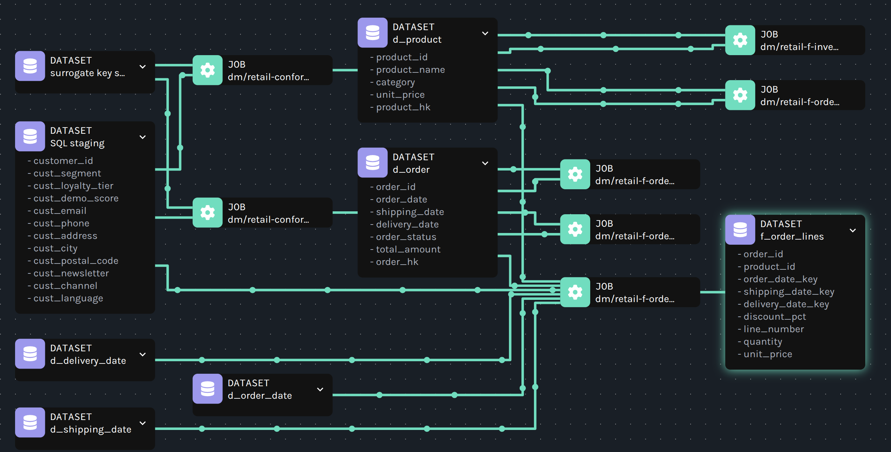Click gear icon of job producing d_product

click(x=207, y=70)
